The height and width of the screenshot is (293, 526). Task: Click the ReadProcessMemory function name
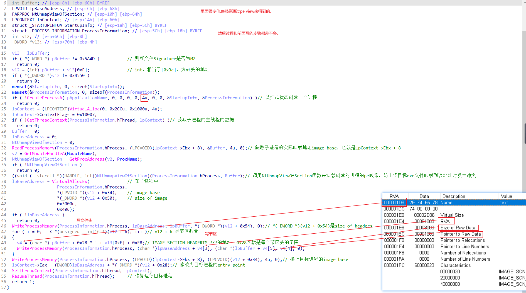(x=33, y=148)
